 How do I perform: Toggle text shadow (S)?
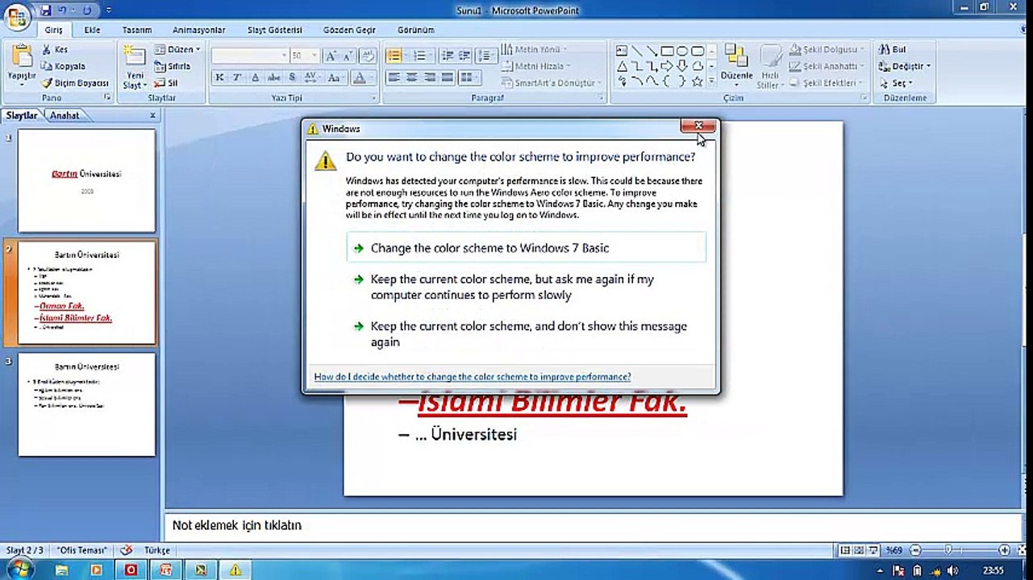point(292,77)
